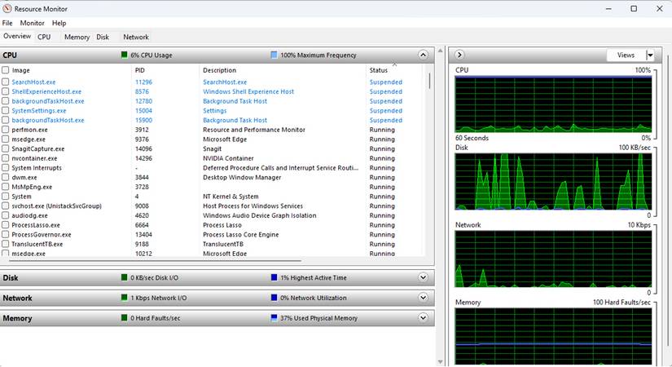672x367 pixels.
Task: Click the green CPU Usage indicator square
Action: click(x=124, y=55)
